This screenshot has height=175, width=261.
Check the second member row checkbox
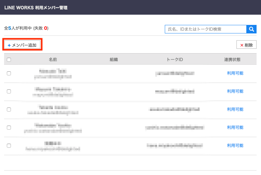click(x=9, y=91)
